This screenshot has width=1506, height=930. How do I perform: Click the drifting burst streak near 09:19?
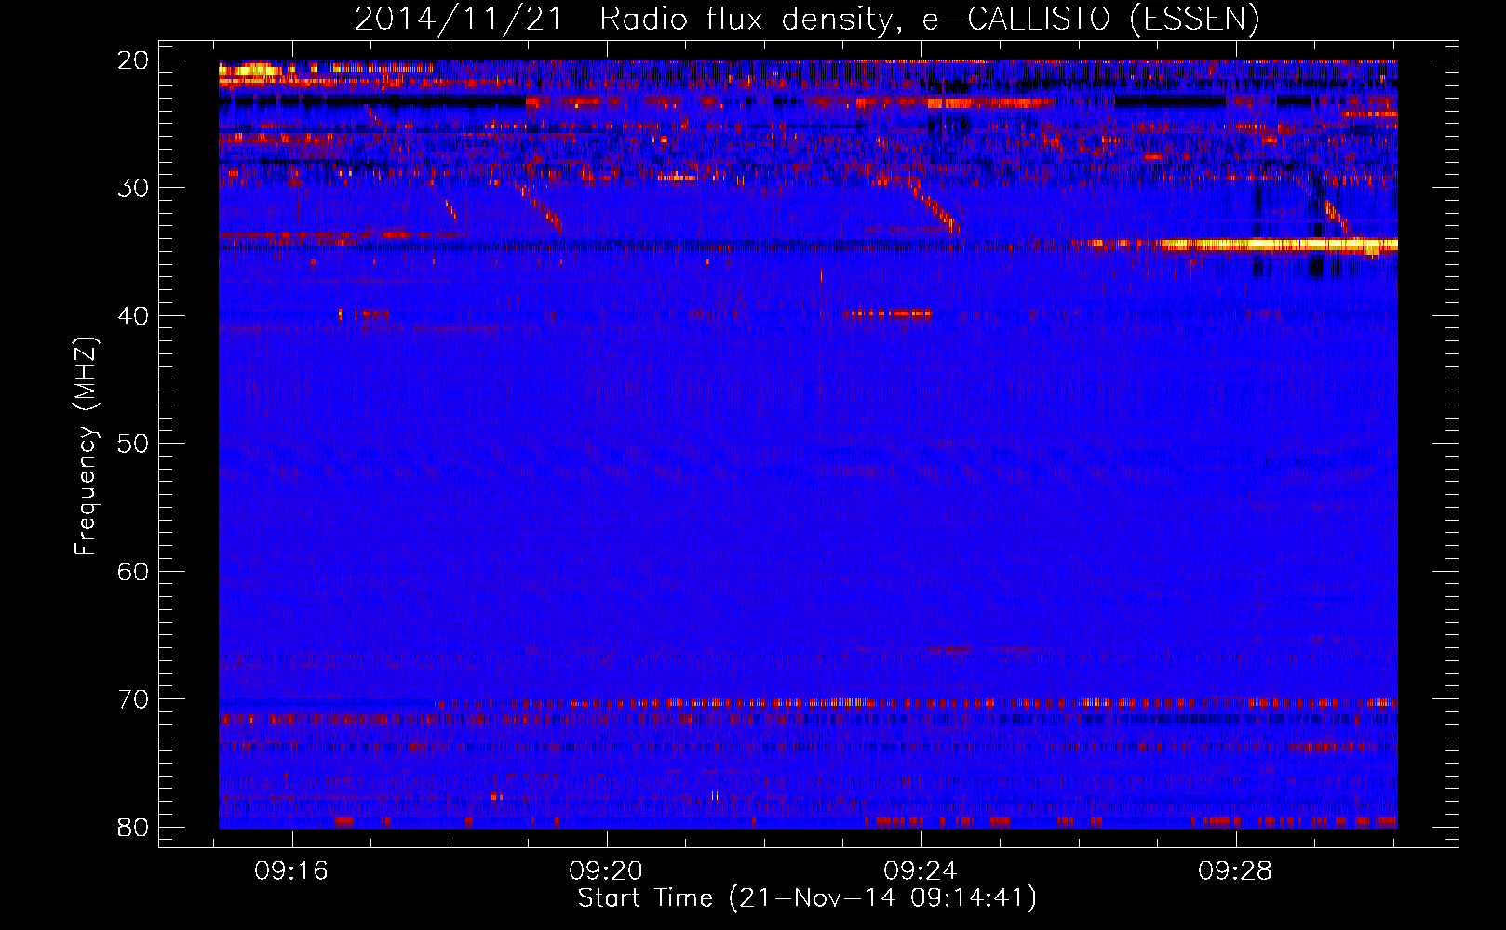tap(539, 206)
